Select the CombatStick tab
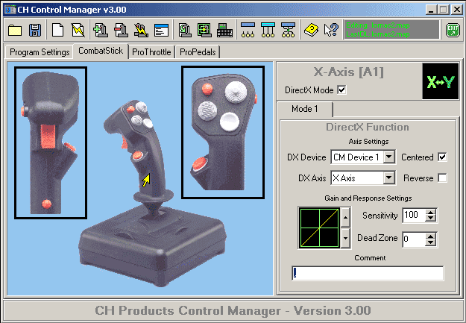 [x=101, y=51]
